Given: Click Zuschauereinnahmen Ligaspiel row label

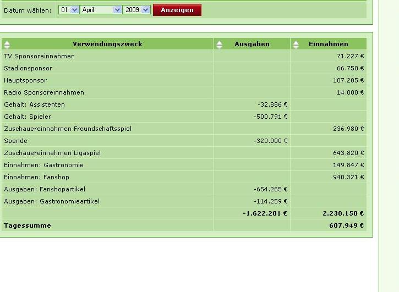Looking at the screenshot, I should [52, 153].
